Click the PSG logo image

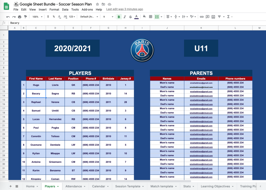point(142,50)
